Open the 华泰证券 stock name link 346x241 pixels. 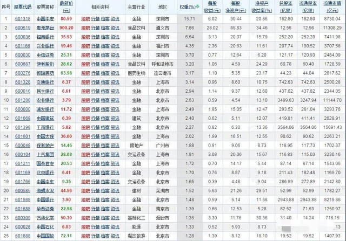pos(45,209)
